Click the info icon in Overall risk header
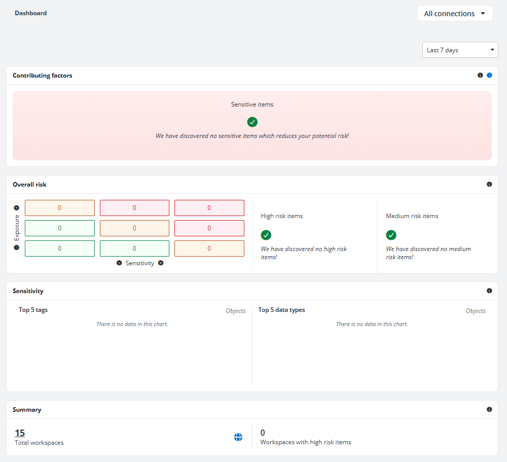The image size is (507, 462). pyautogui.click(x=489, y=184)
